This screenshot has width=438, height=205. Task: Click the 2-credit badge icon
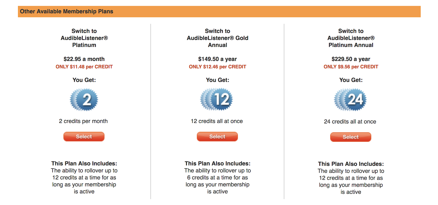click(84, 99)
